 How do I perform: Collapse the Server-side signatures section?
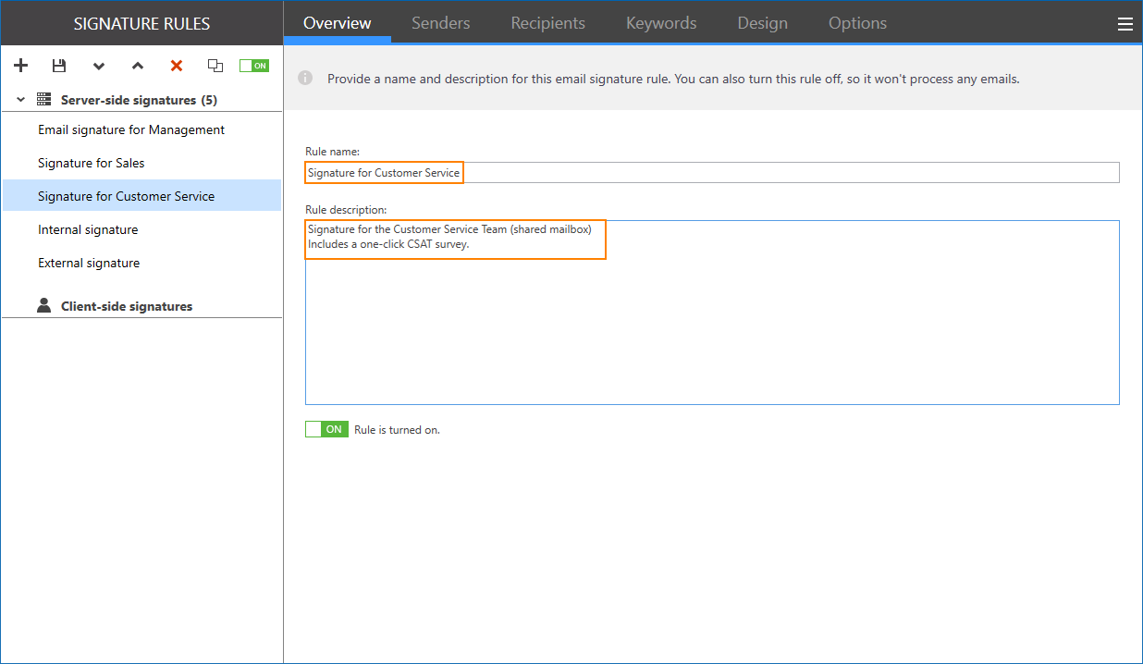pos(19,98)
